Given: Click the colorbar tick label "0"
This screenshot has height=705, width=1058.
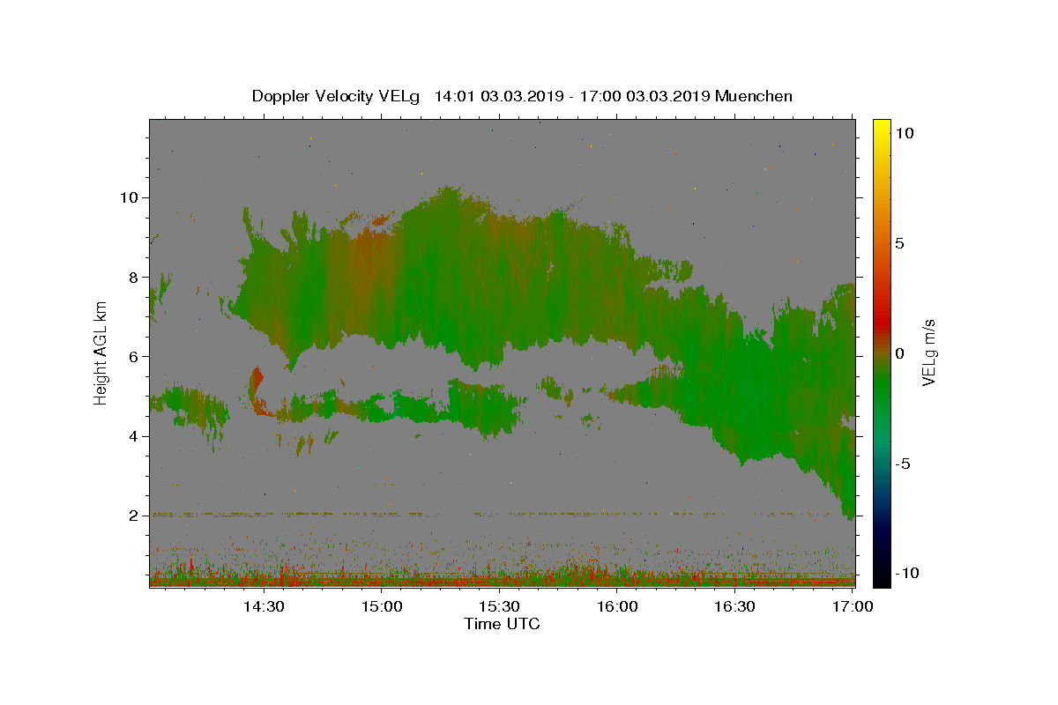Looking at the screenshot, I should (899, 353).
